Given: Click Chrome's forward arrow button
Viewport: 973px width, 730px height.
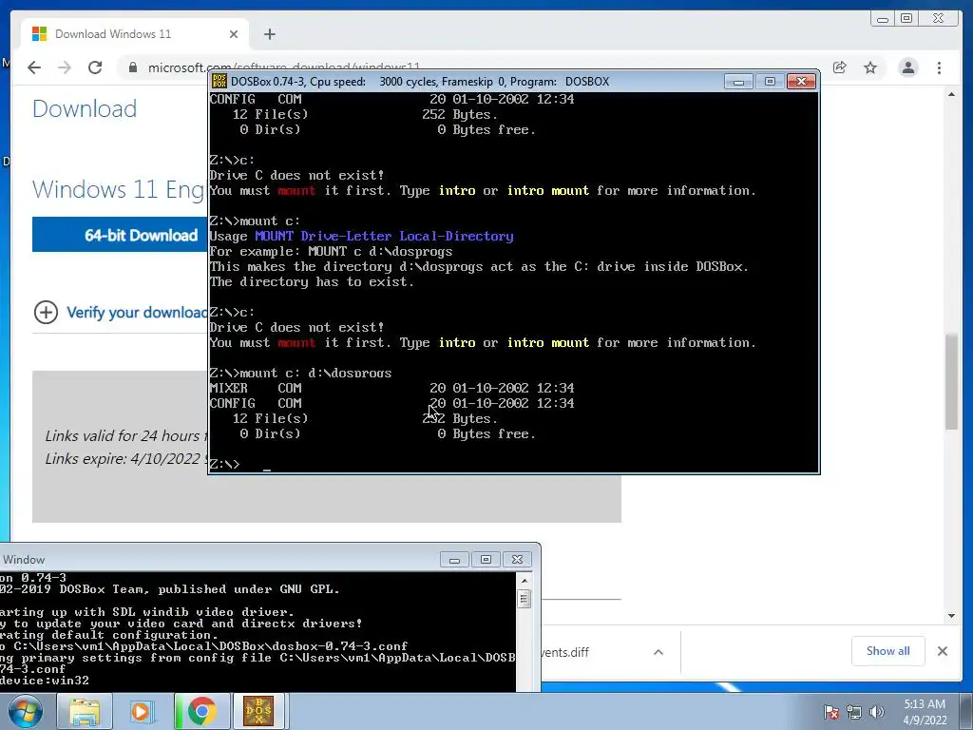Looking at the screenshot, I should [x=65, y=67].
